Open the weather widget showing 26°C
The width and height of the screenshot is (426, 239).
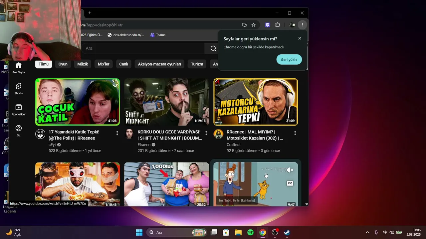(x=14, y=232)
